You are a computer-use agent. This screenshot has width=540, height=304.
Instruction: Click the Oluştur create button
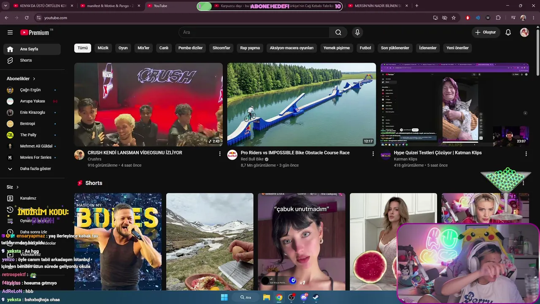(x=486, y=33)
